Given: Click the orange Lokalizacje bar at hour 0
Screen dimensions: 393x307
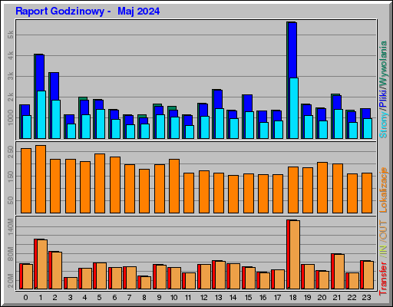Looking at the screenshot, I should (26, 180).
